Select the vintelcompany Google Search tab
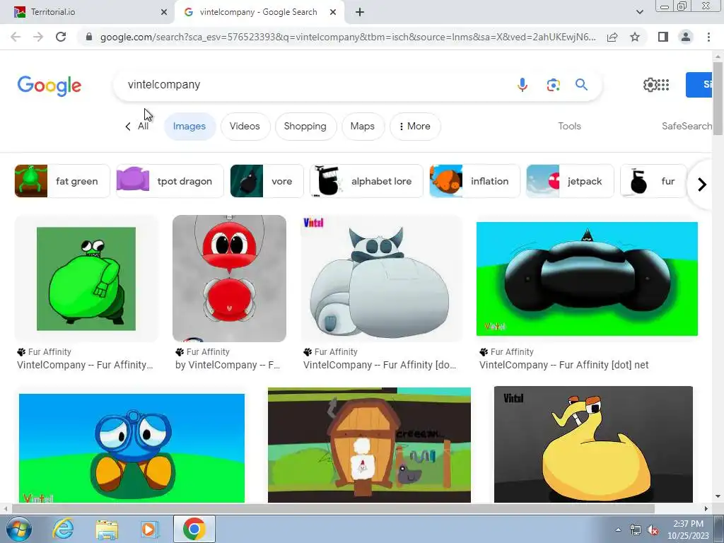This screenshot has height=543, width=724. tap(259, 13)
